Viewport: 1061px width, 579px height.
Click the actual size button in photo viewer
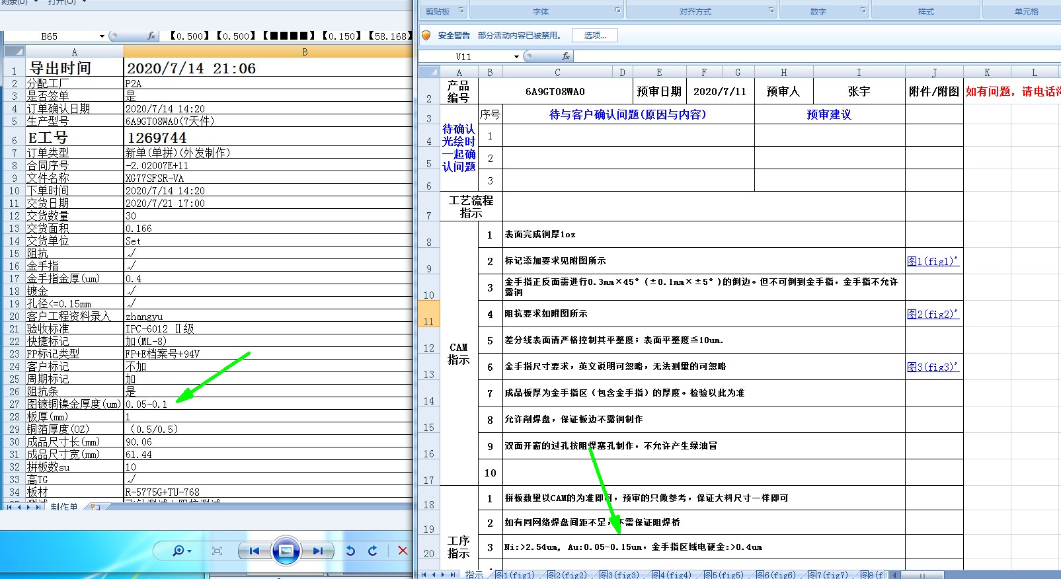pyautogui.click(x=217, y=551)
